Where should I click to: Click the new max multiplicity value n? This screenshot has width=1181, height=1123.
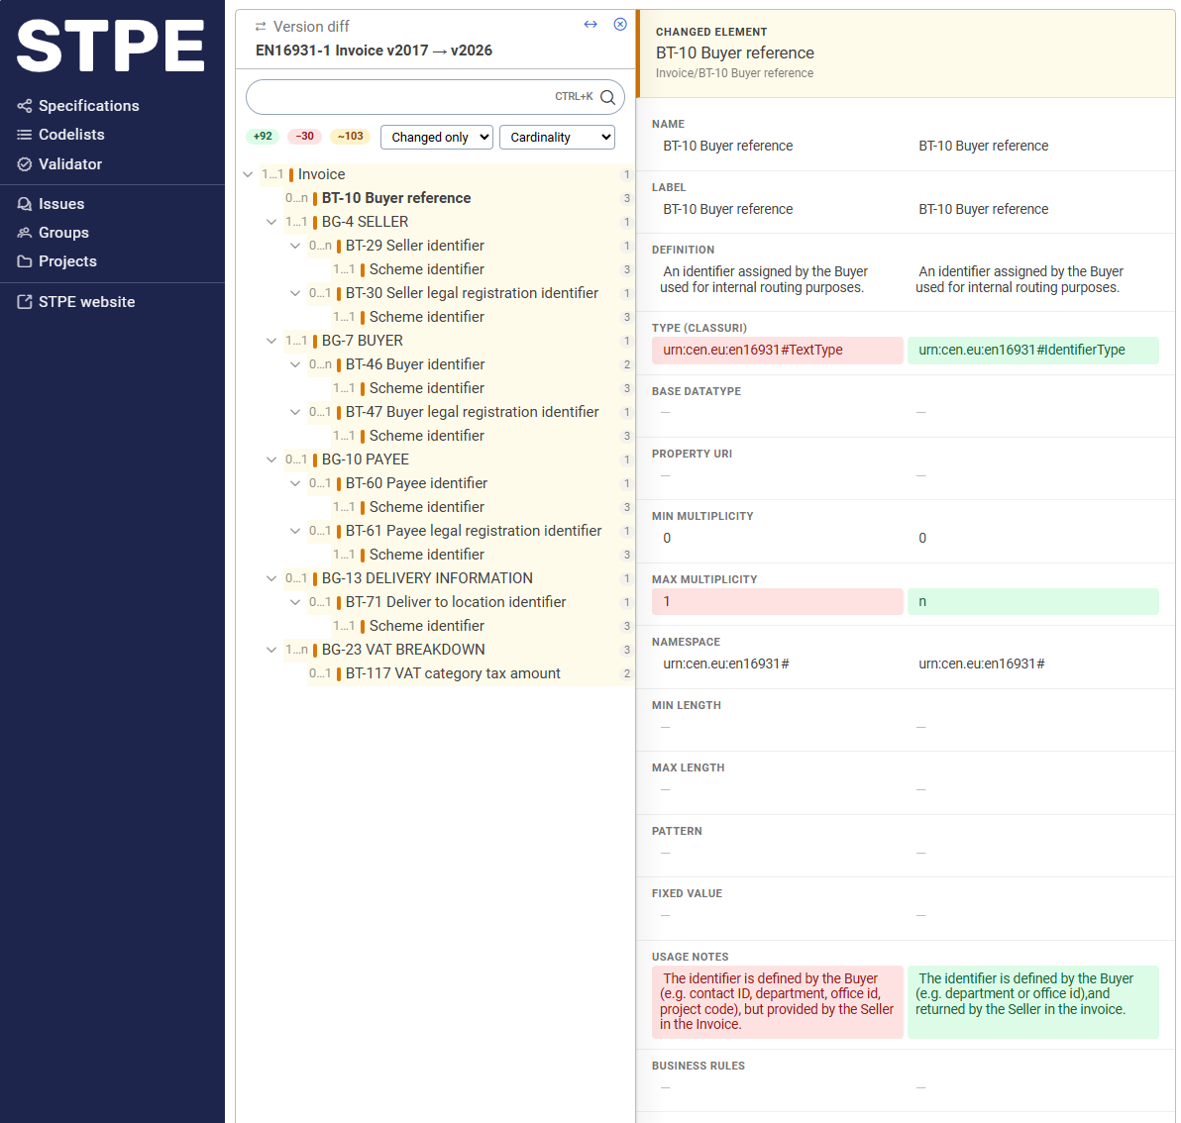pyautogui.click(x=1032, y=602)
